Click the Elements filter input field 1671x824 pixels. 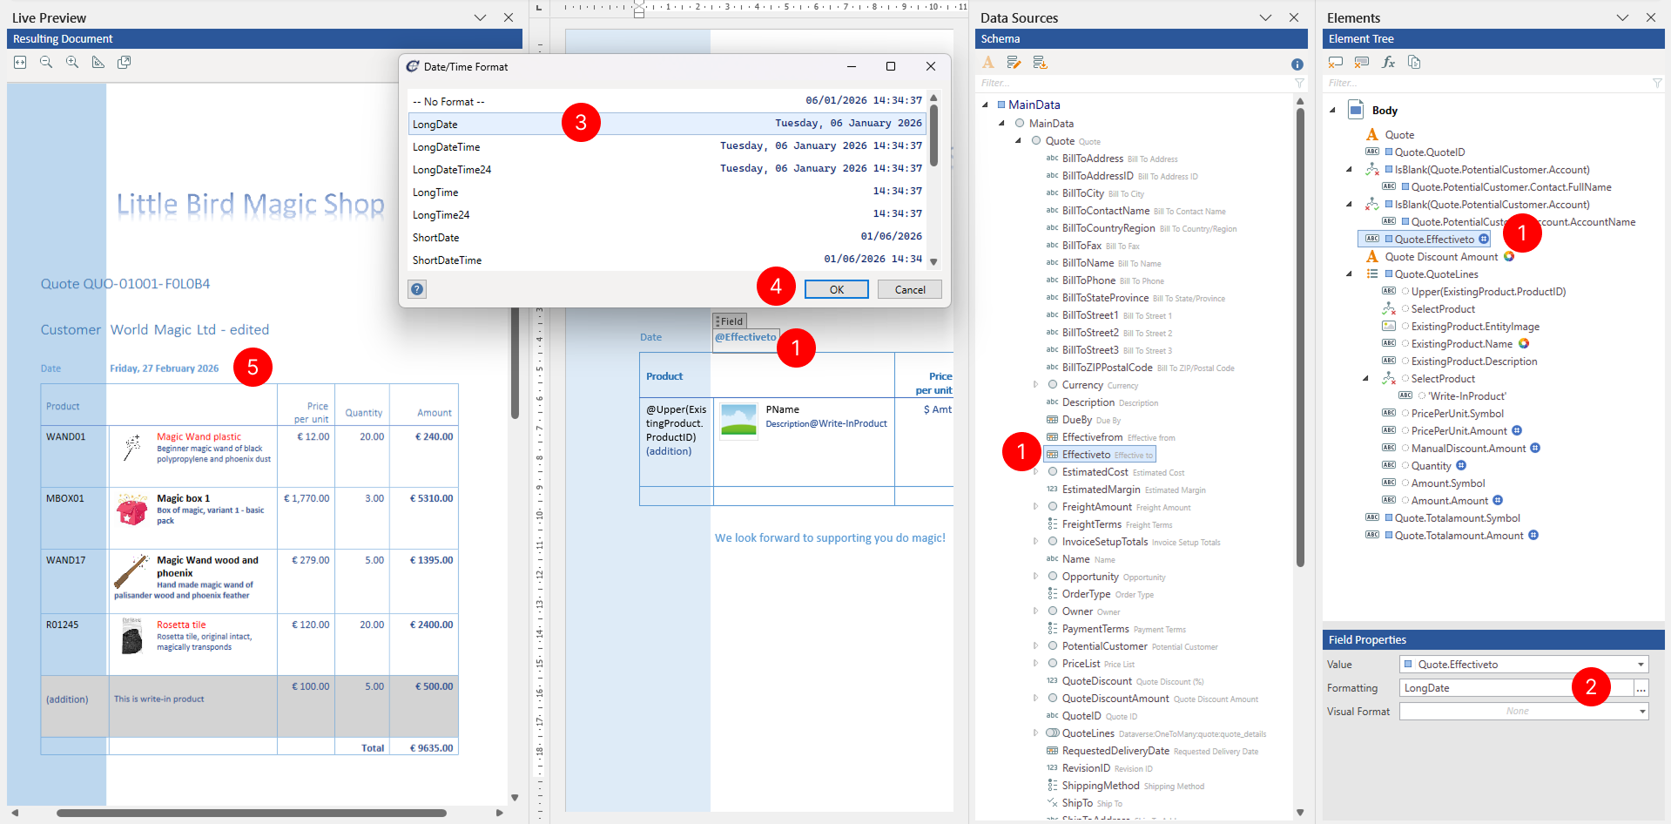tap(1486, 84)
